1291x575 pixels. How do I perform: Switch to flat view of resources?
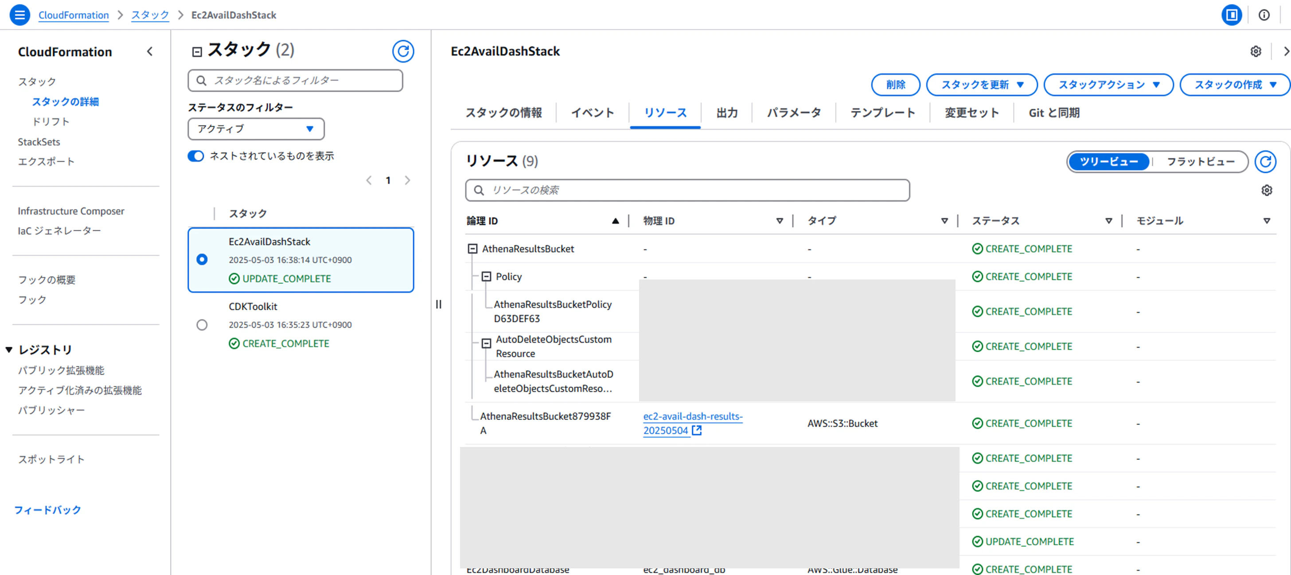pyautogui.click(x=1200, y=162)
